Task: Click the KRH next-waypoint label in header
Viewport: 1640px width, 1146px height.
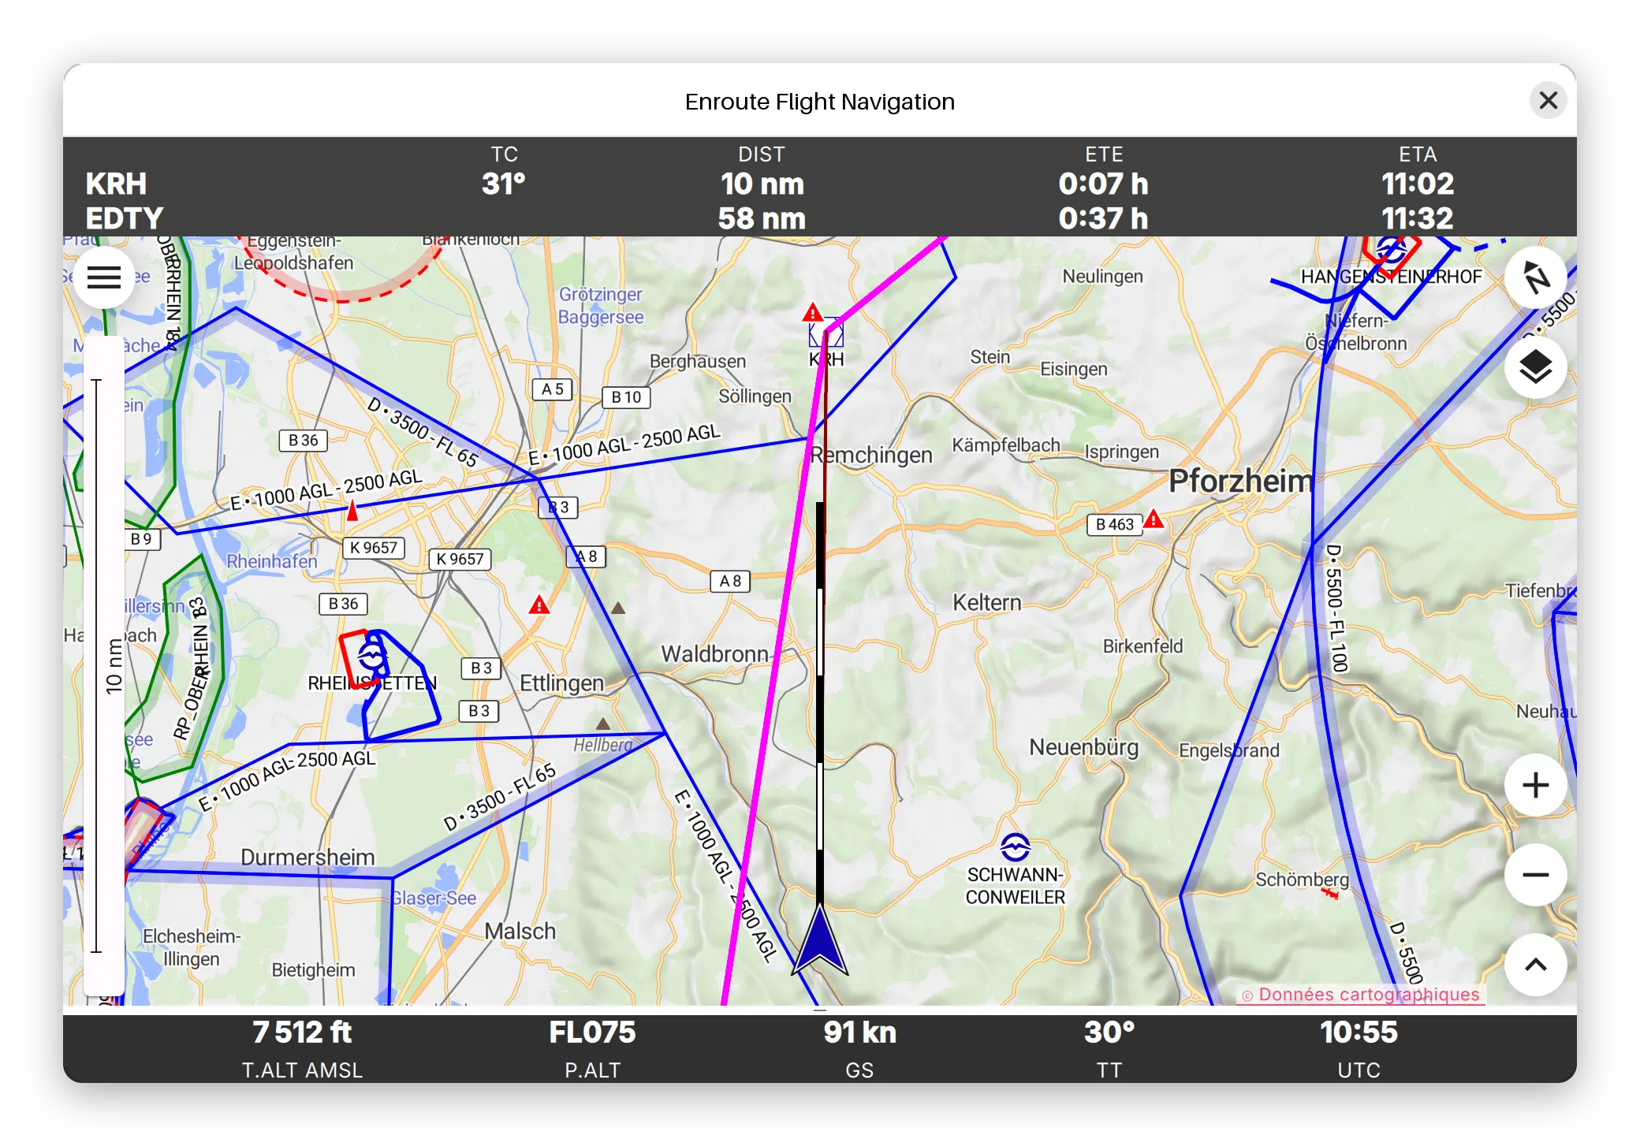Action: click(116, 184)
